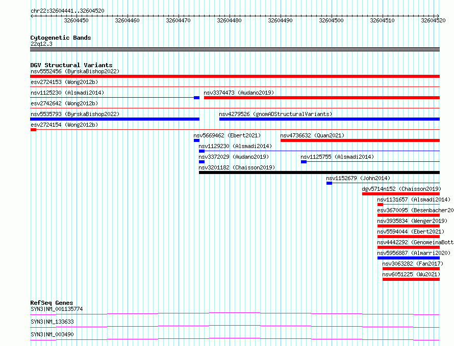Open the nsv5594044 (Ebert2021) label
This screenshot has height=346, width=454.
point(411,232)
